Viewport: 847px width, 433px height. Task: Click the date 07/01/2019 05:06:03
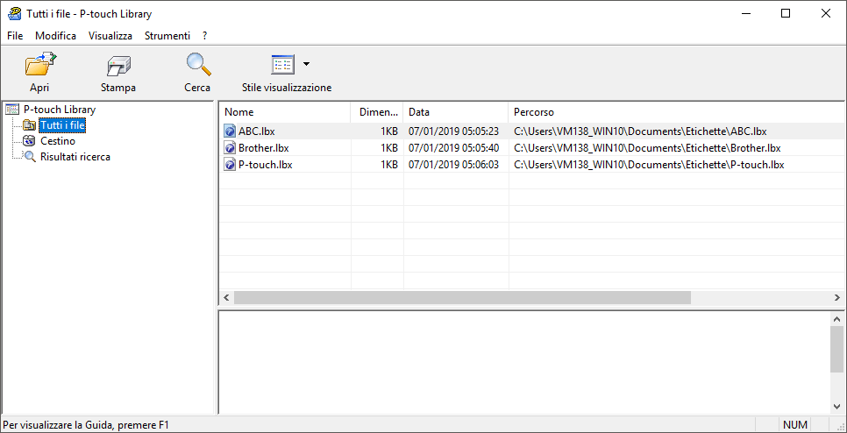click(453, 165)
